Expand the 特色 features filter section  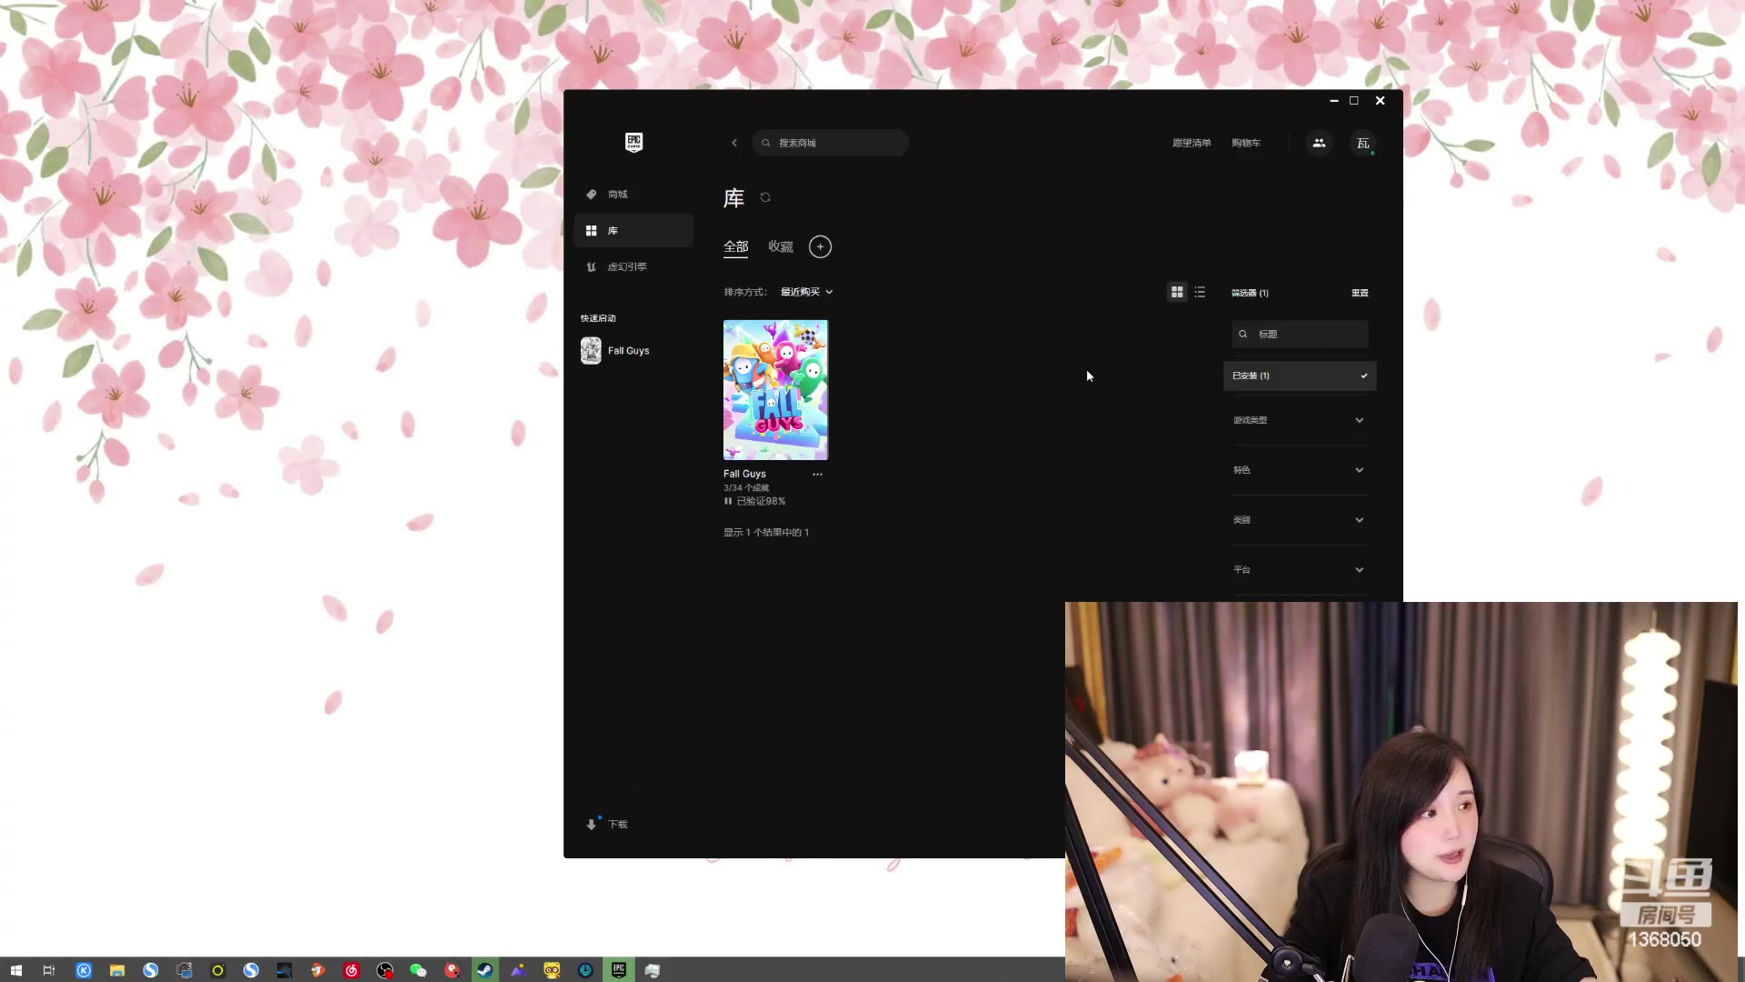point(1300,470)
